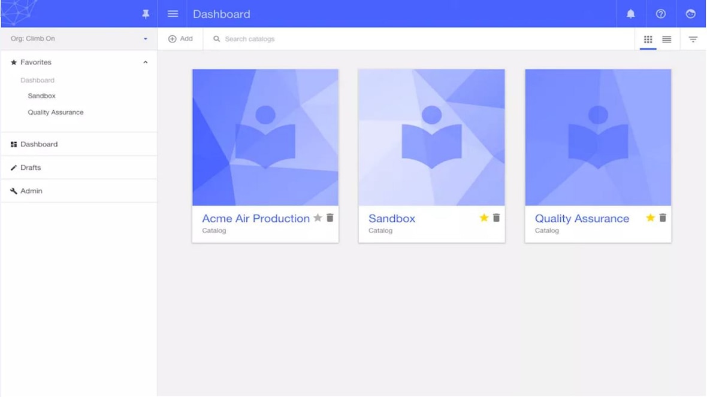Image resolution: width=707 pixels, height=397 pixels.
Task: Delete the Quality Assurance catalog
Action: [x=663, y=218]
